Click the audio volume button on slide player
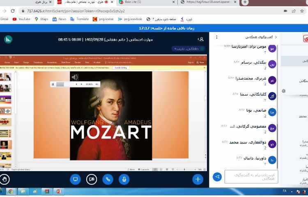Image resolution: width=308 pixels, height=197 pixels. pyautogui.click(x=97, y=84)
